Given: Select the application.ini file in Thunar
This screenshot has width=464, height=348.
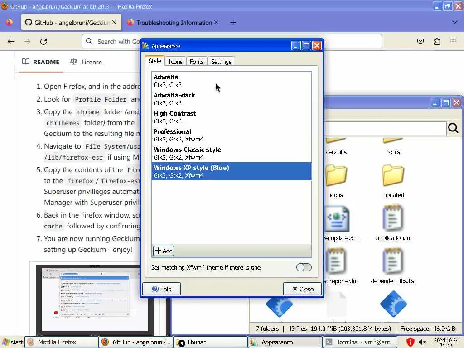Looking at the screenshot, I should pyautogui.click(x=393, y=224).
